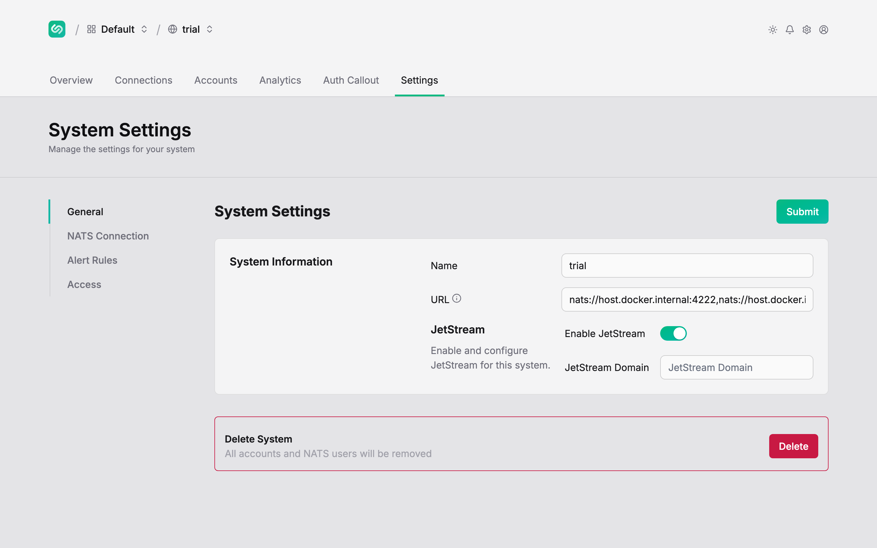Click the 'Delete System' heading

point(259,439)
